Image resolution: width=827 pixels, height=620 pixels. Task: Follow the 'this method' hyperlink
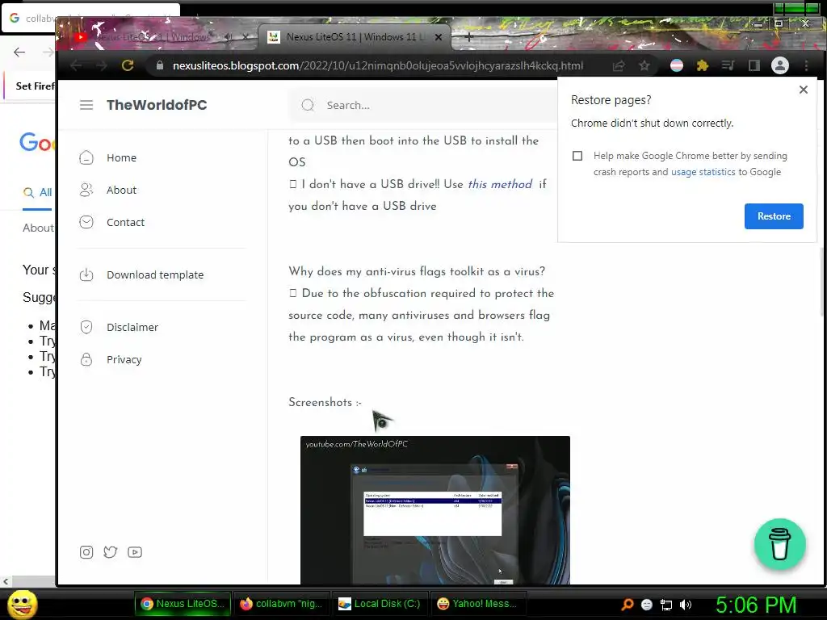[500, 184]
